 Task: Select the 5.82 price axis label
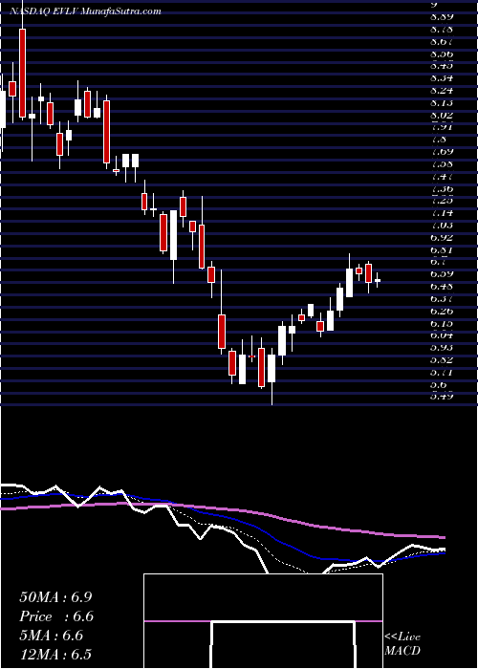click(x=442, y=360)
